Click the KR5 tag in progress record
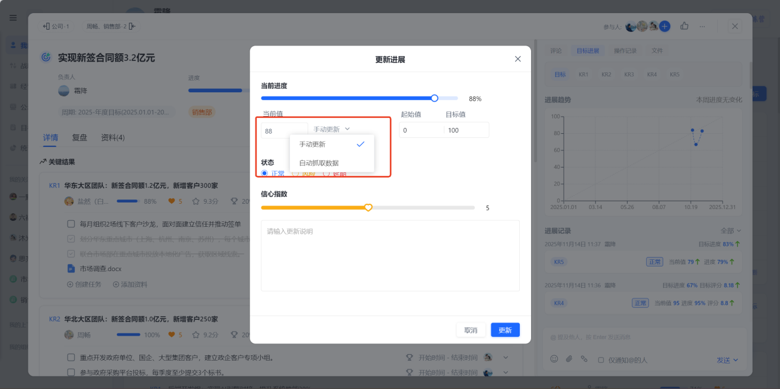 point(559,262)
